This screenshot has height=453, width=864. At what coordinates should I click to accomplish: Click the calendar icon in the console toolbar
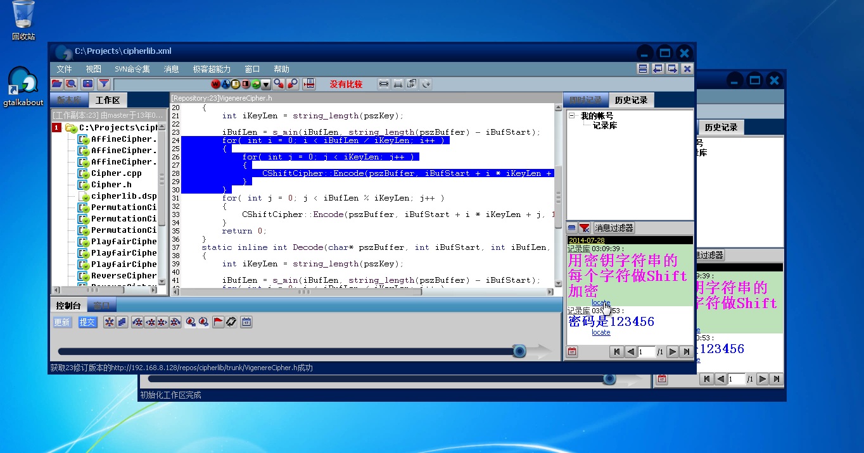click(246, 322)
